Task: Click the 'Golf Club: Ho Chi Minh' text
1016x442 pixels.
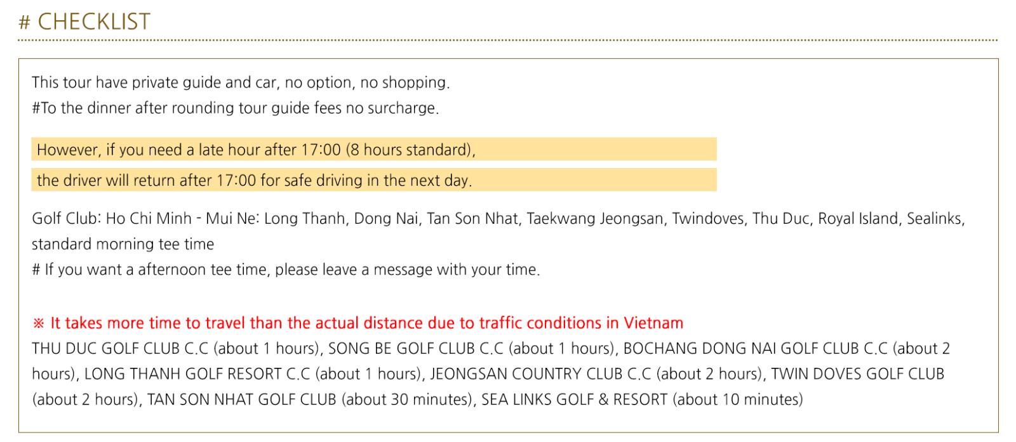Action: point(112,219)
